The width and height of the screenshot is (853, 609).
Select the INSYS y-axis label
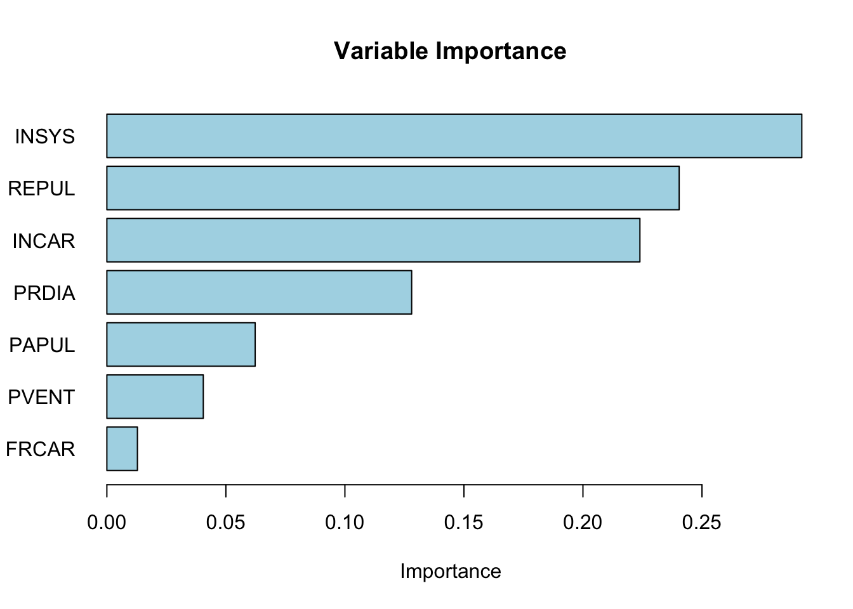[x=44, y=136]
